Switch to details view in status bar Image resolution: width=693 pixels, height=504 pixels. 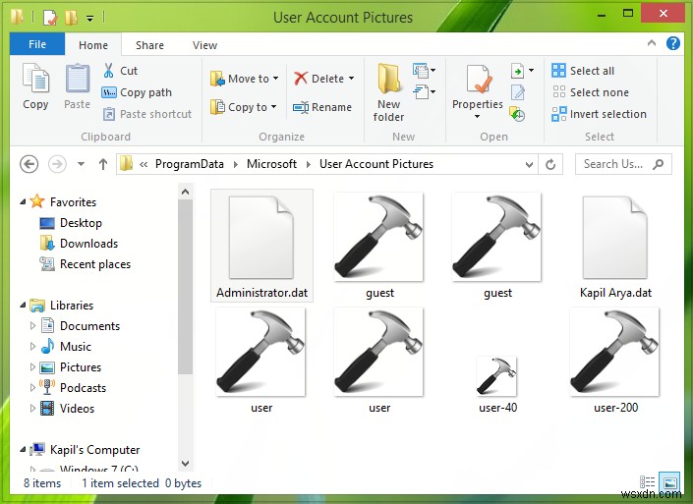click(648, 481)
